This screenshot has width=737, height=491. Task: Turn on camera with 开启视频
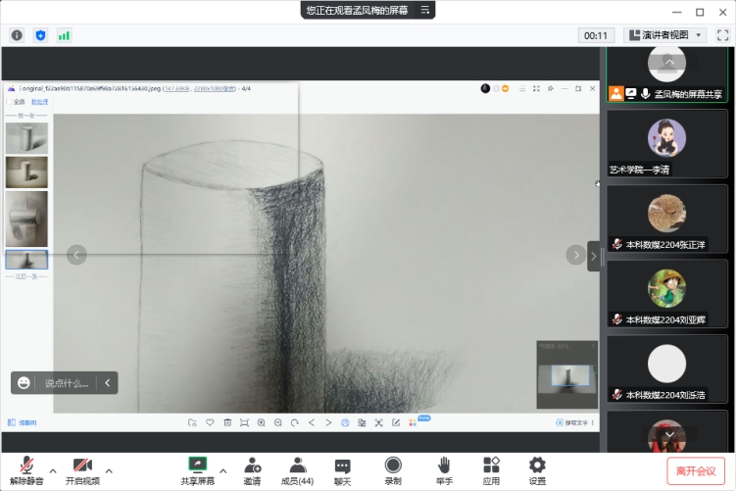[x=82, y=469]
